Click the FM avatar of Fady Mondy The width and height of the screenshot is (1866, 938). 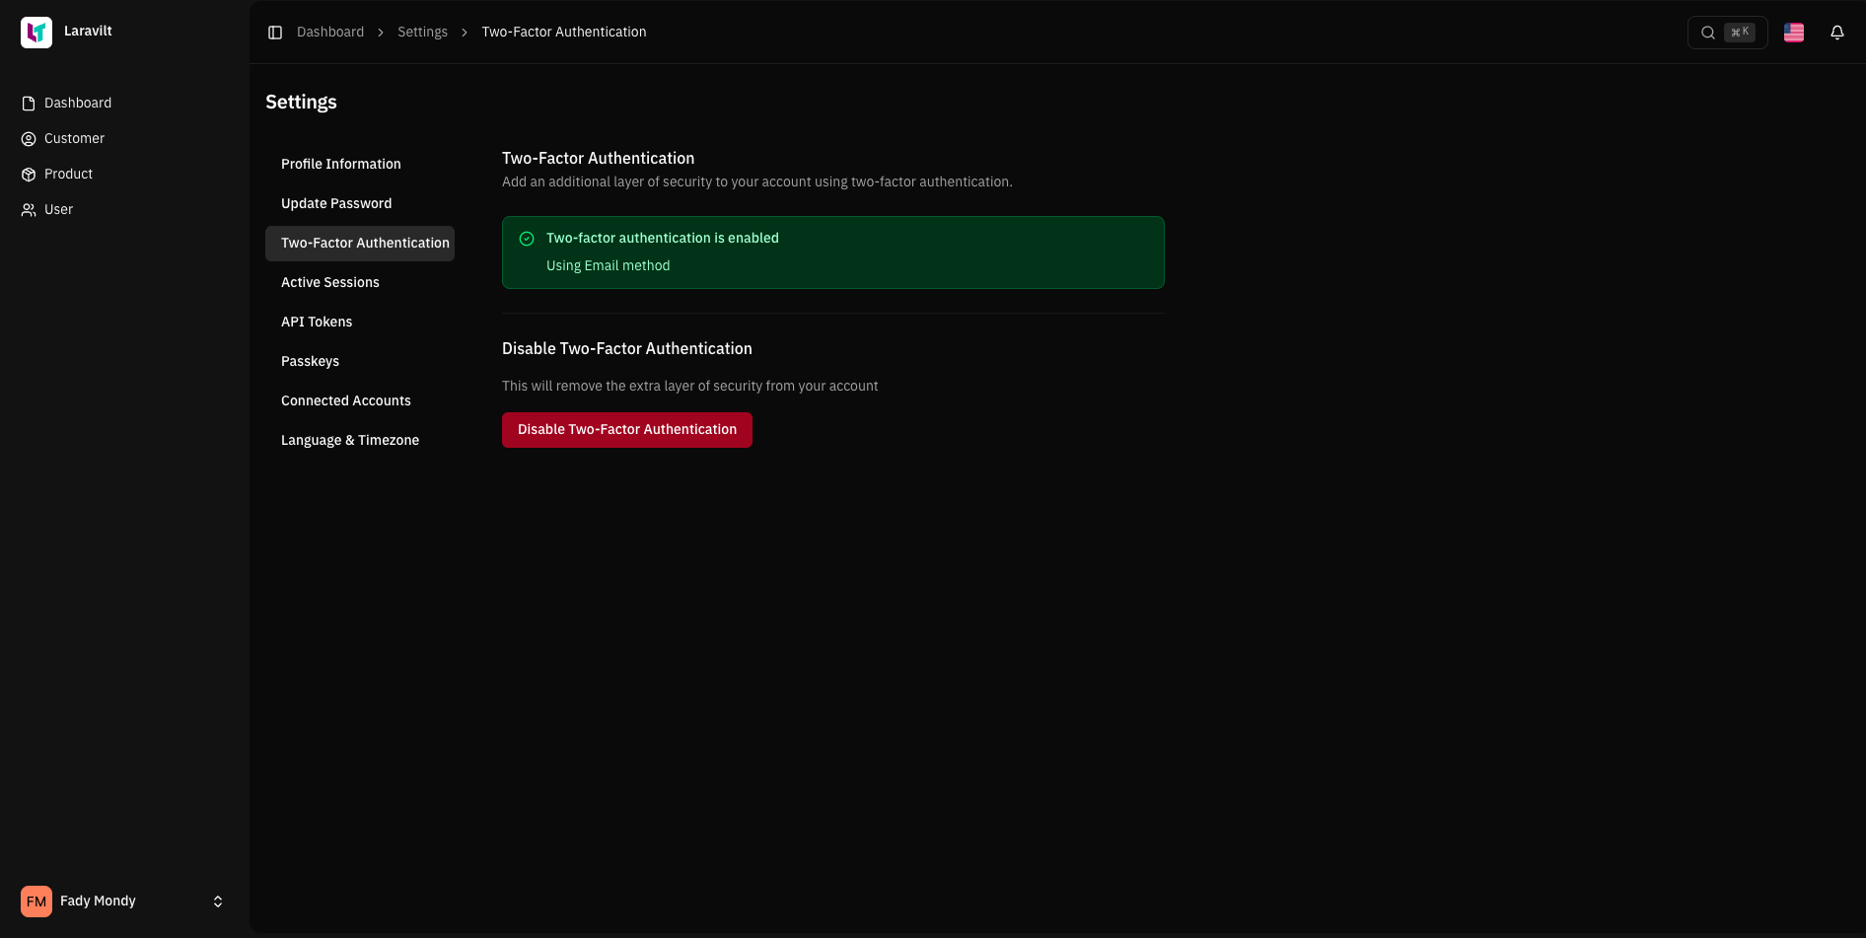click(36, 901)
